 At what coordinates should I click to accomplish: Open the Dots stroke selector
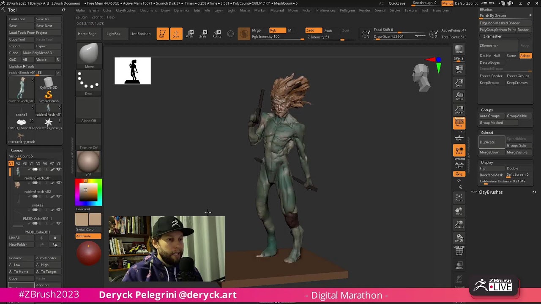tap(89, 83)
